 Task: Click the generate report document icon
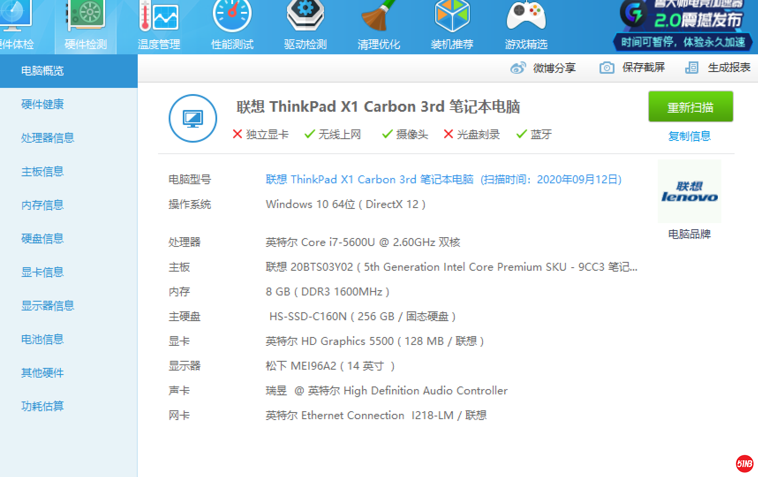(x=692, y=68)
